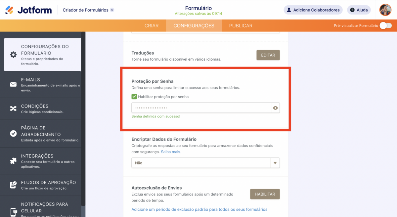Expand the encryption dropdown set to Não
The image size is (397, 217).
275,163
